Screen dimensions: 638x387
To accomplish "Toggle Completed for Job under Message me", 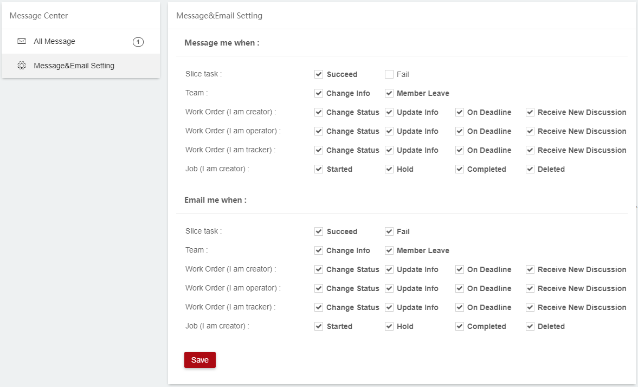I will click(x=460, y=169).
